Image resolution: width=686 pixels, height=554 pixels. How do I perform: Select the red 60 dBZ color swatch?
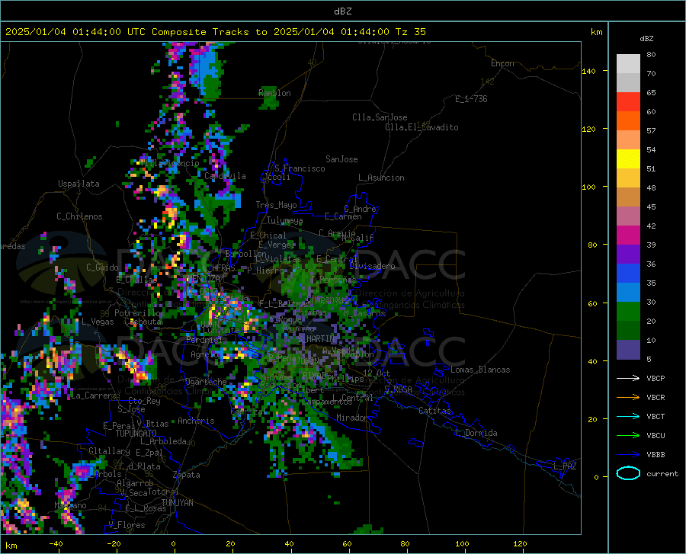pyautogui.click(x=628, y=102)
